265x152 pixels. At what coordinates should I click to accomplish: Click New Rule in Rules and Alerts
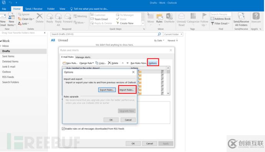(70, 63)
